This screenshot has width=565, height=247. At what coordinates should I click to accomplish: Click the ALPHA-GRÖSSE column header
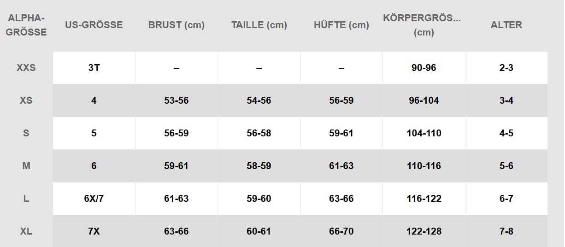[x=26, y=25]
